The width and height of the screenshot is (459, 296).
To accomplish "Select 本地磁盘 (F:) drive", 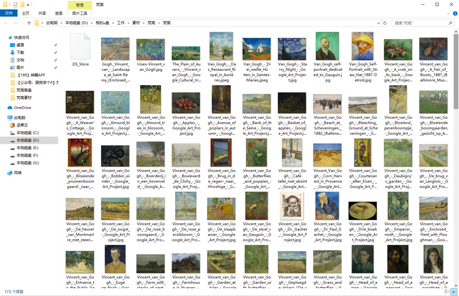I will click(25, 155).
